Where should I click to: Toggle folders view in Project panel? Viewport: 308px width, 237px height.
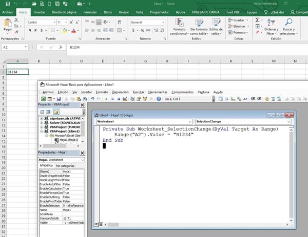56,112
